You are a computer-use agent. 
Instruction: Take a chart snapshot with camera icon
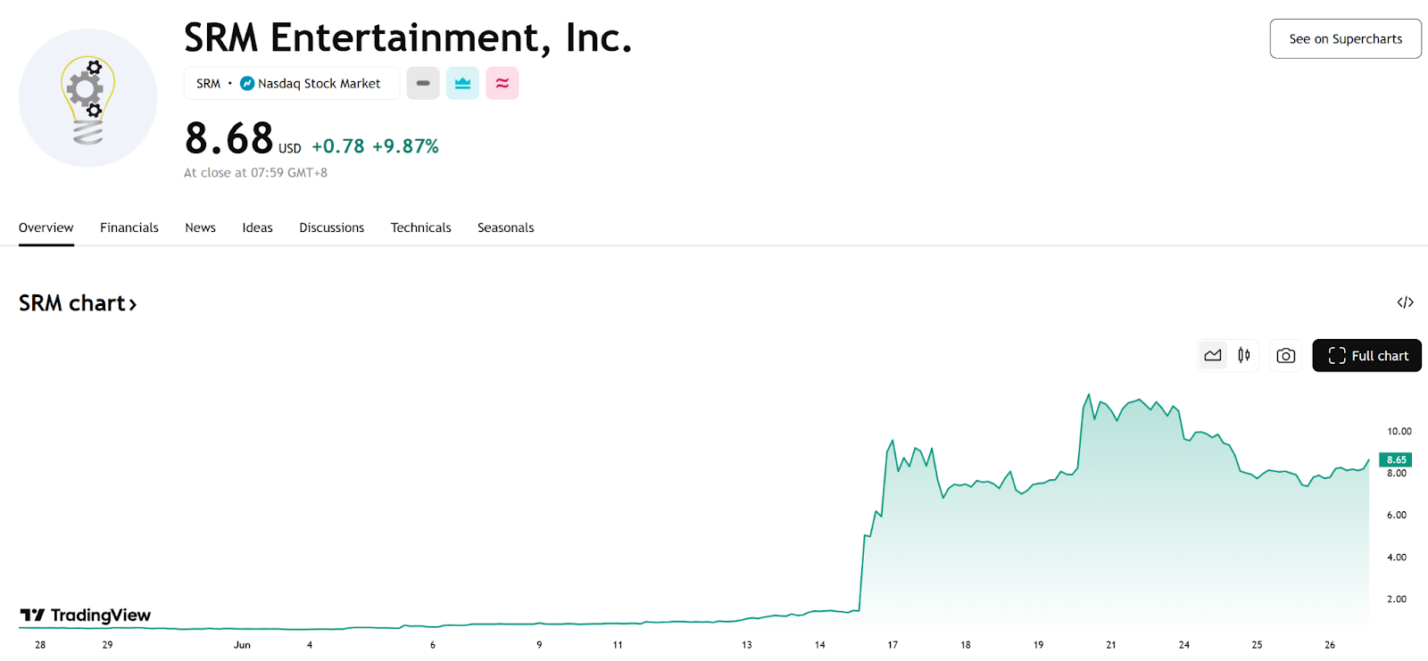(1286, 355)
